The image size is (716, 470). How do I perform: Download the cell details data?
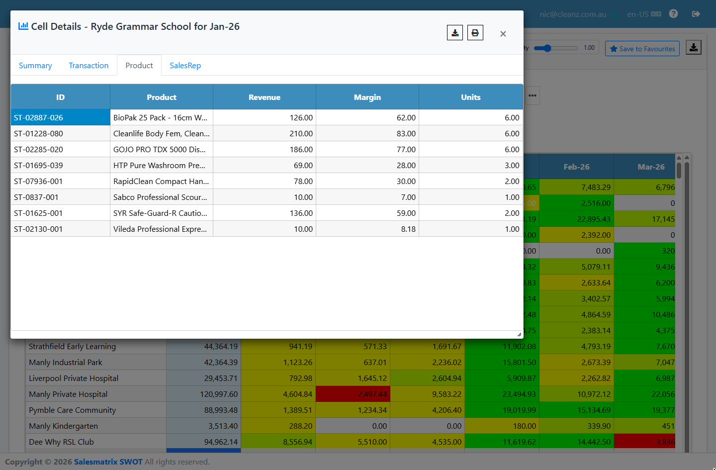click(x=455, y=33)
